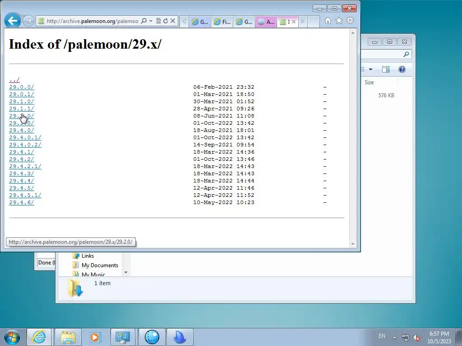Refresh the page with reload icon
This screenshot has height=346, width=462.
166,21
